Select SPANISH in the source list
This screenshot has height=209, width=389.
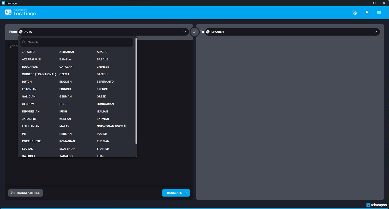coord(103,149)
